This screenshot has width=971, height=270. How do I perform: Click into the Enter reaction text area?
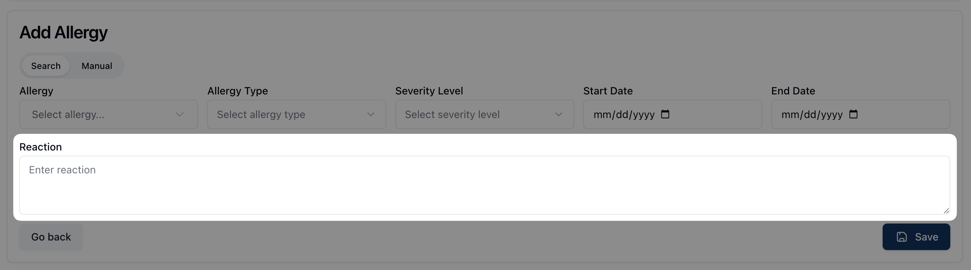tap(484, 185)
